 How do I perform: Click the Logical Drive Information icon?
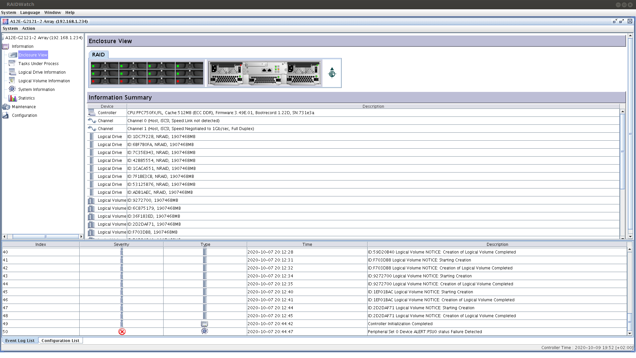[12, 72]
